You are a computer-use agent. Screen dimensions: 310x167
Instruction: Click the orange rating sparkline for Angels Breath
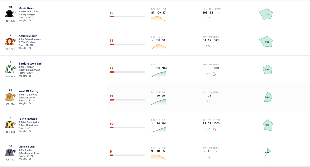(158, 46)
